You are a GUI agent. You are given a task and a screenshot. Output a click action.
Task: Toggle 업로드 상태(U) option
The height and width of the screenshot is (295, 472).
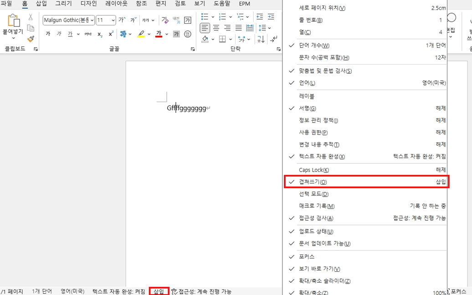(x=365, y=231)
